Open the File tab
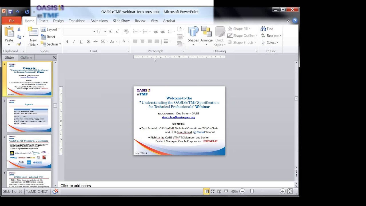366x206 pixels. point(11,21)
